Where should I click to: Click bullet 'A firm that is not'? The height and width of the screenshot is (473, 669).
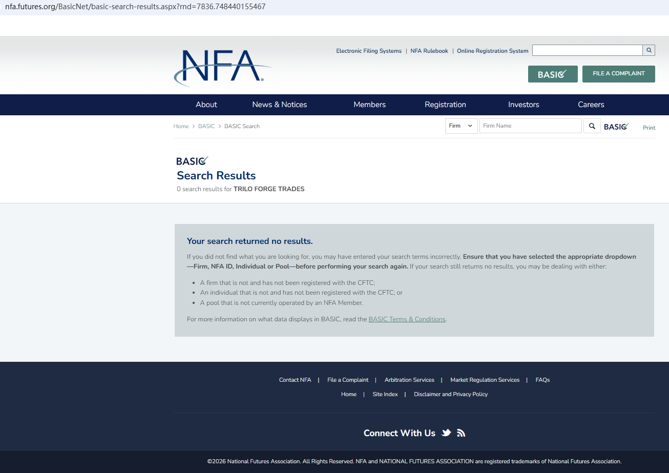click(x=287, y=283)
